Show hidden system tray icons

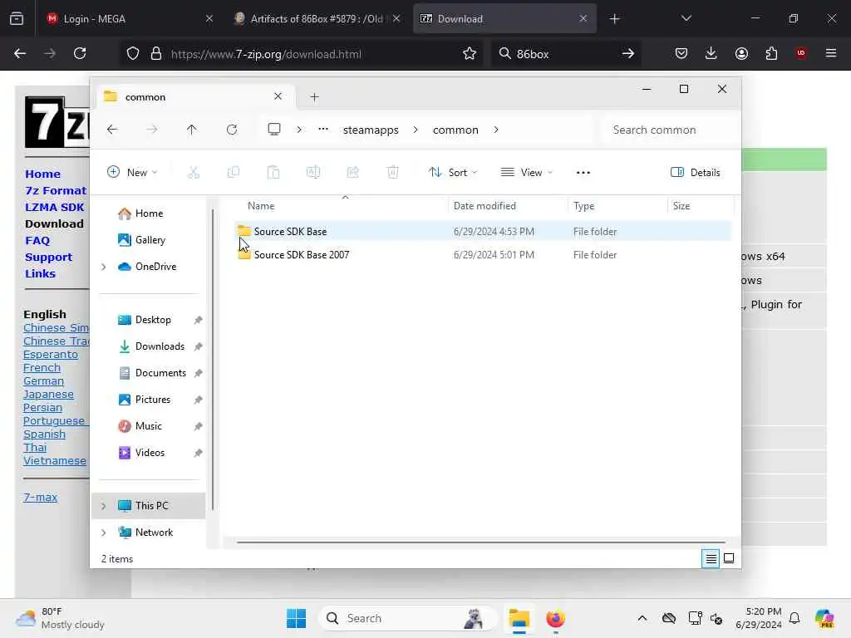(642, 618)
